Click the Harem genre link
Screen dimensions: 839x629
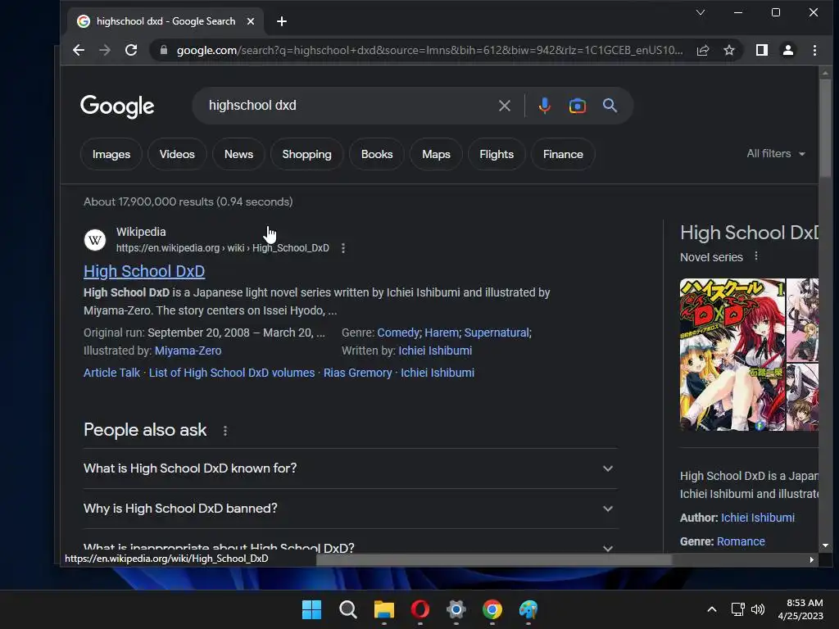point(442,333)
